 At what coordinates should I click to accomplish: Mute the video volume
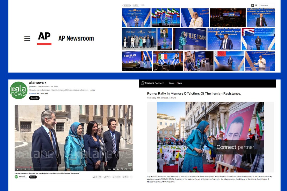25,169
